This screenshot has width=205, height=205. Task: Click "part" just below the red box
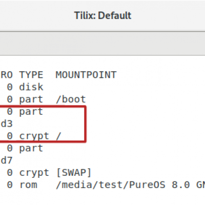coord(31,149)
